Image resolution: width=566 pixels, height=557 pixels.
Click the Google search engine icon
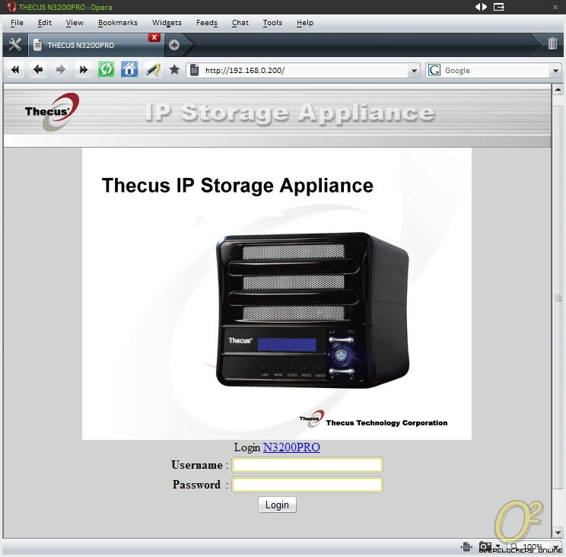[x=434, y=70]
